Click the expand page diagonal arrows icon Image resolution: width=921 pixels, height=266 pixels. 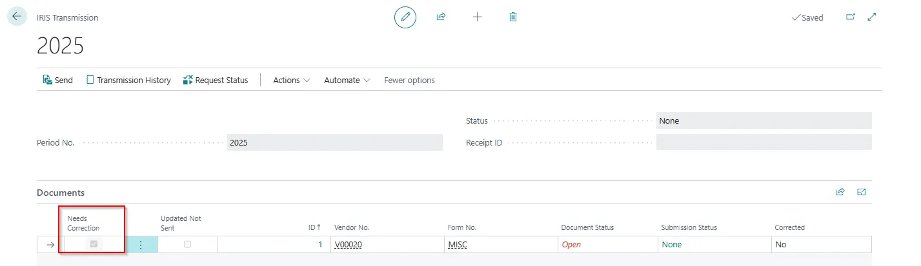872,17
